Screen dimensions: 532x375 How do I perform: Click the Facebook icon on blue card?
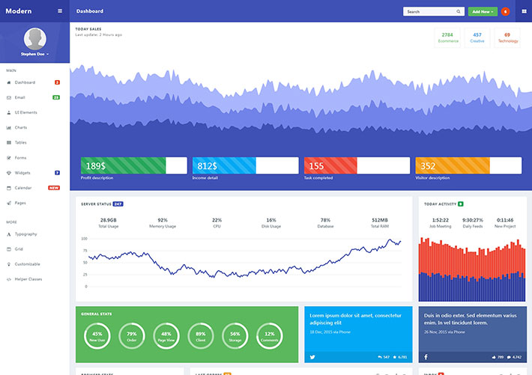coord(426,357)
